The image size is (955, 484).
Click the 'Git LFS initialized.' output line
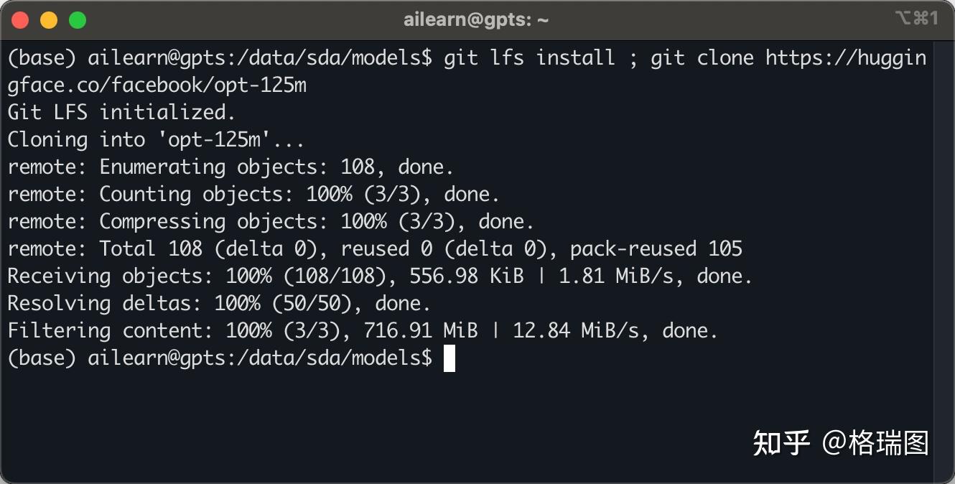(x=121, y=112)
